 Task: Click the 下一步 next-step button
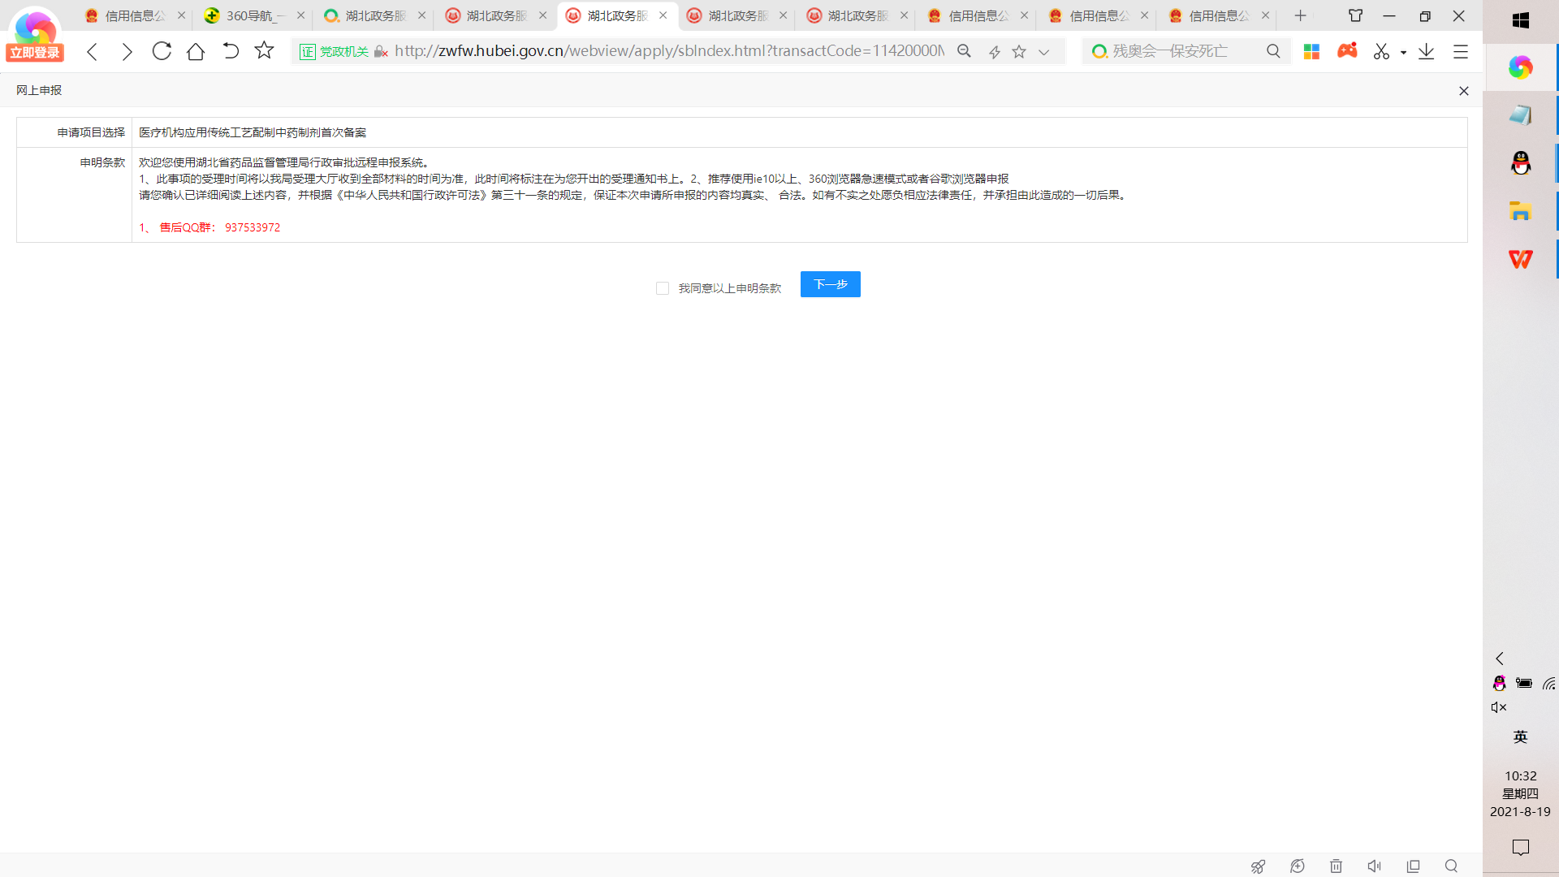[x=830, y=284]
